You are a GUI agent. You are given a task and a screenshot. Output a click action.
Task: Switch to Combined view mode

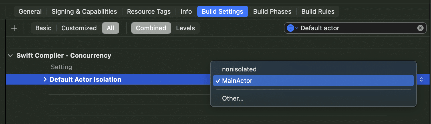(151, 28)
